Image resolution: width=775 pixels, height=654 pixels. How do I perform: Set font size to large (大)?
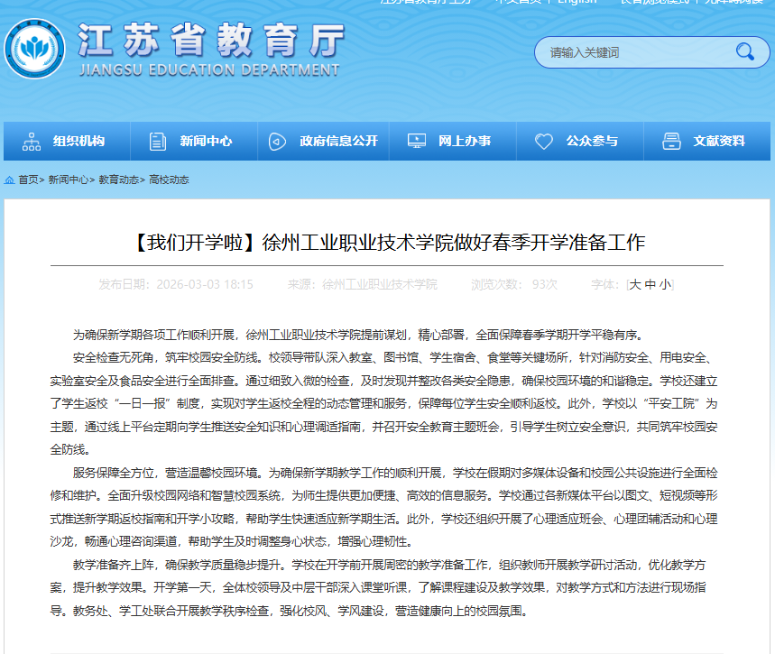tap(635, 284)
